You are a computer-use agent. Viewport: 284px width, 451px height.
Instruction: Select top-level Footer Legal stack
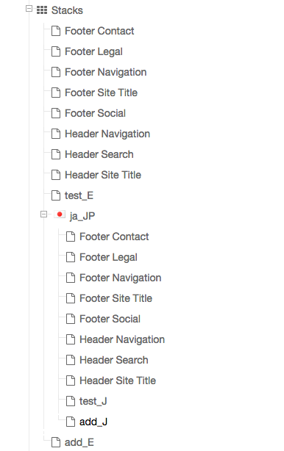click(x=93, y=51)
